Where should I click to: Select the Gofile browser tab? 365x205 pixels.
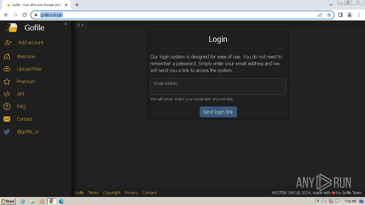pos(36,5)
